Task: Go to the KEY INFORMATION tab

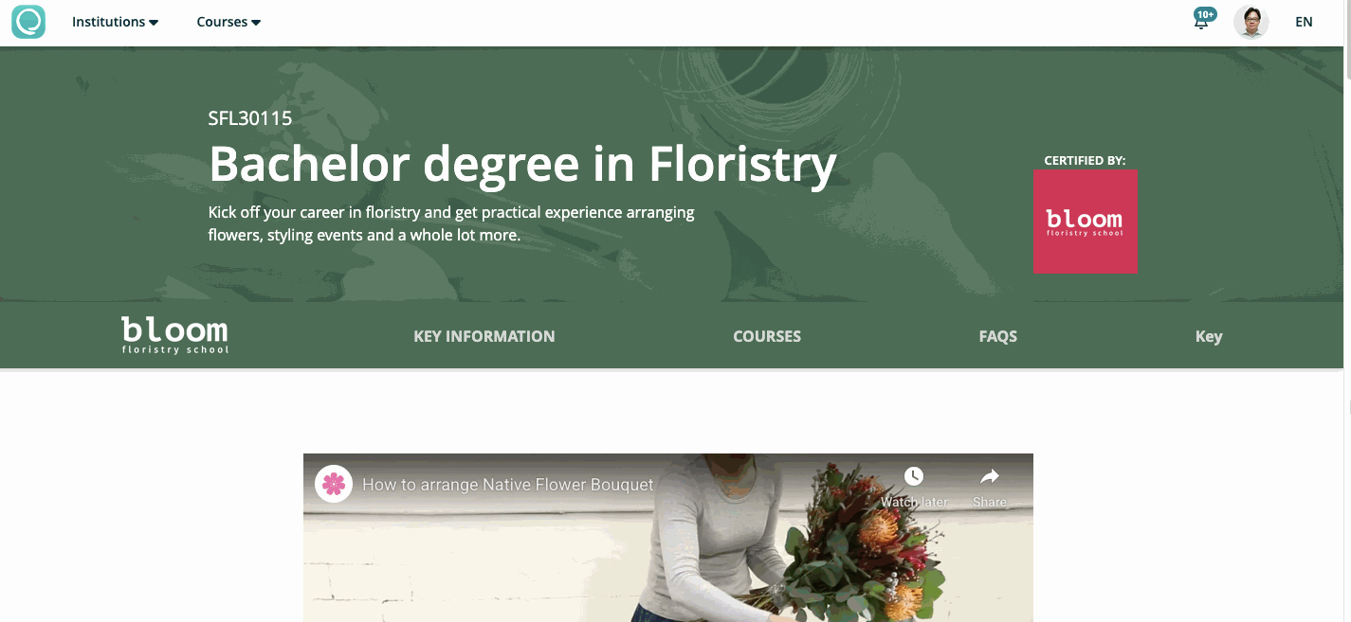Action: pyautogui.click(x=484, y=336)
